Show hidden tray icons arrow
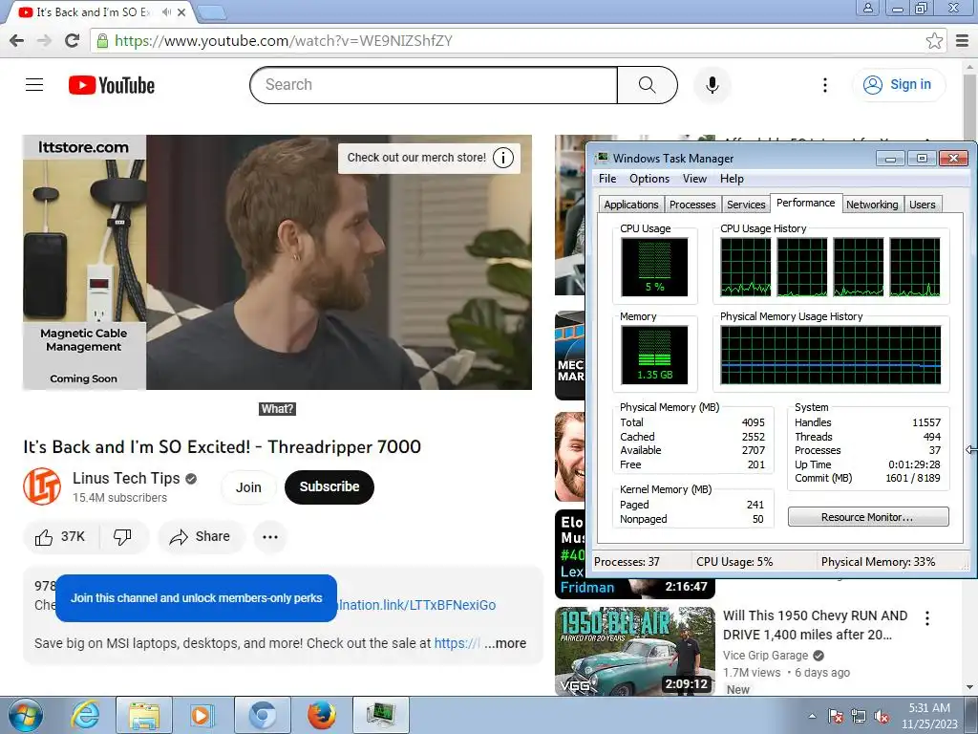 point(812,716)
